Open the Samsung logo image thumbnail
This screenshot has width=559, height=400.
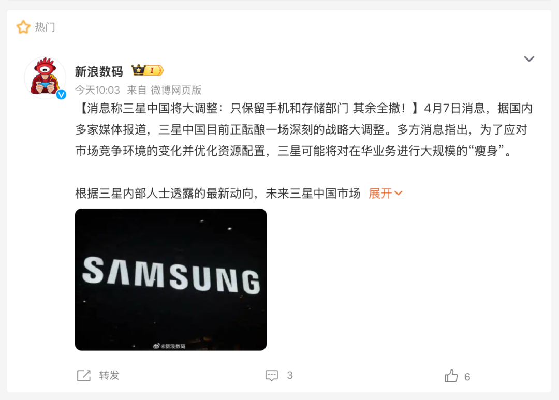click(171, 279)
